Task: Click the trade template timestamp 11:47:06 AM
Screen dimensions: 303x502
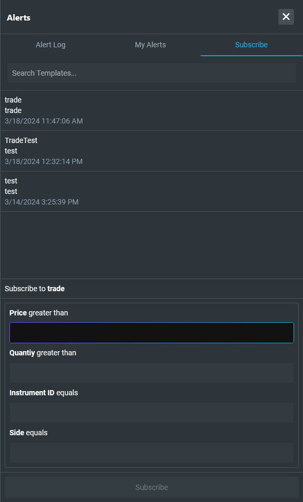Action: [44, 121]
